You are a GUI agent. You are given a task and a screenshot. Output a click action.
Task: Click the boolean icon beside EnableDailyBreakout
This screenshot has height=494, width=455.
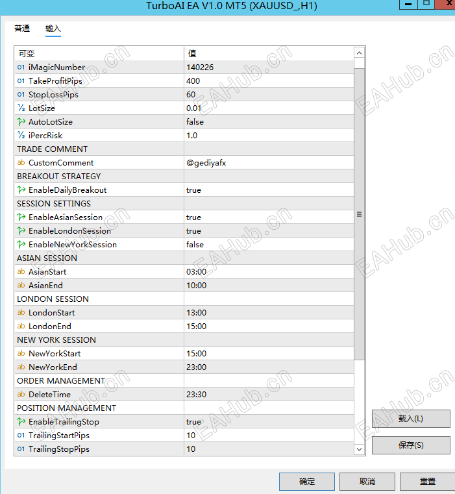coord(21,190)
